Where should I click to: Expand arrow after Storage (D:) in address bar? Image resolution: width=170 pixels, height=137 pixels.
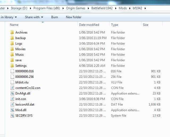[31, 8]
